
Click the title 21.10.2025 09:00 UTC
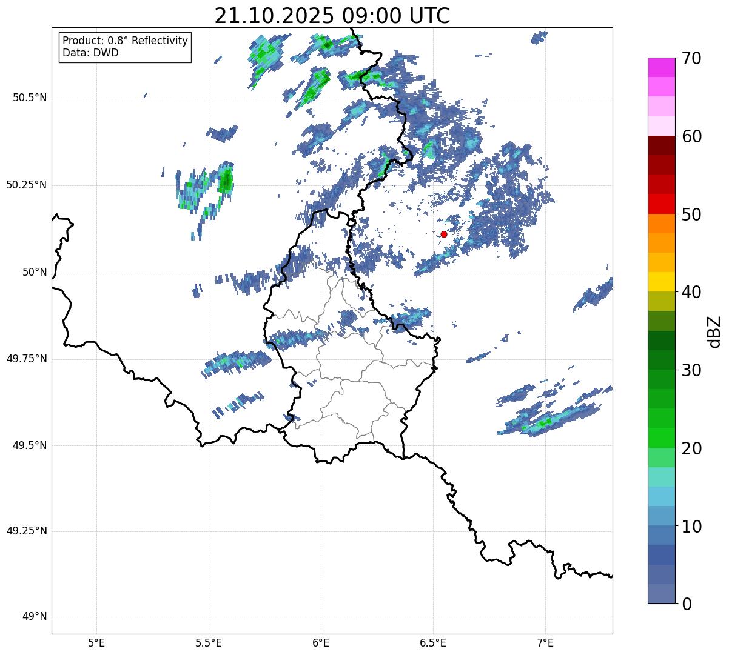pos(332,15)
